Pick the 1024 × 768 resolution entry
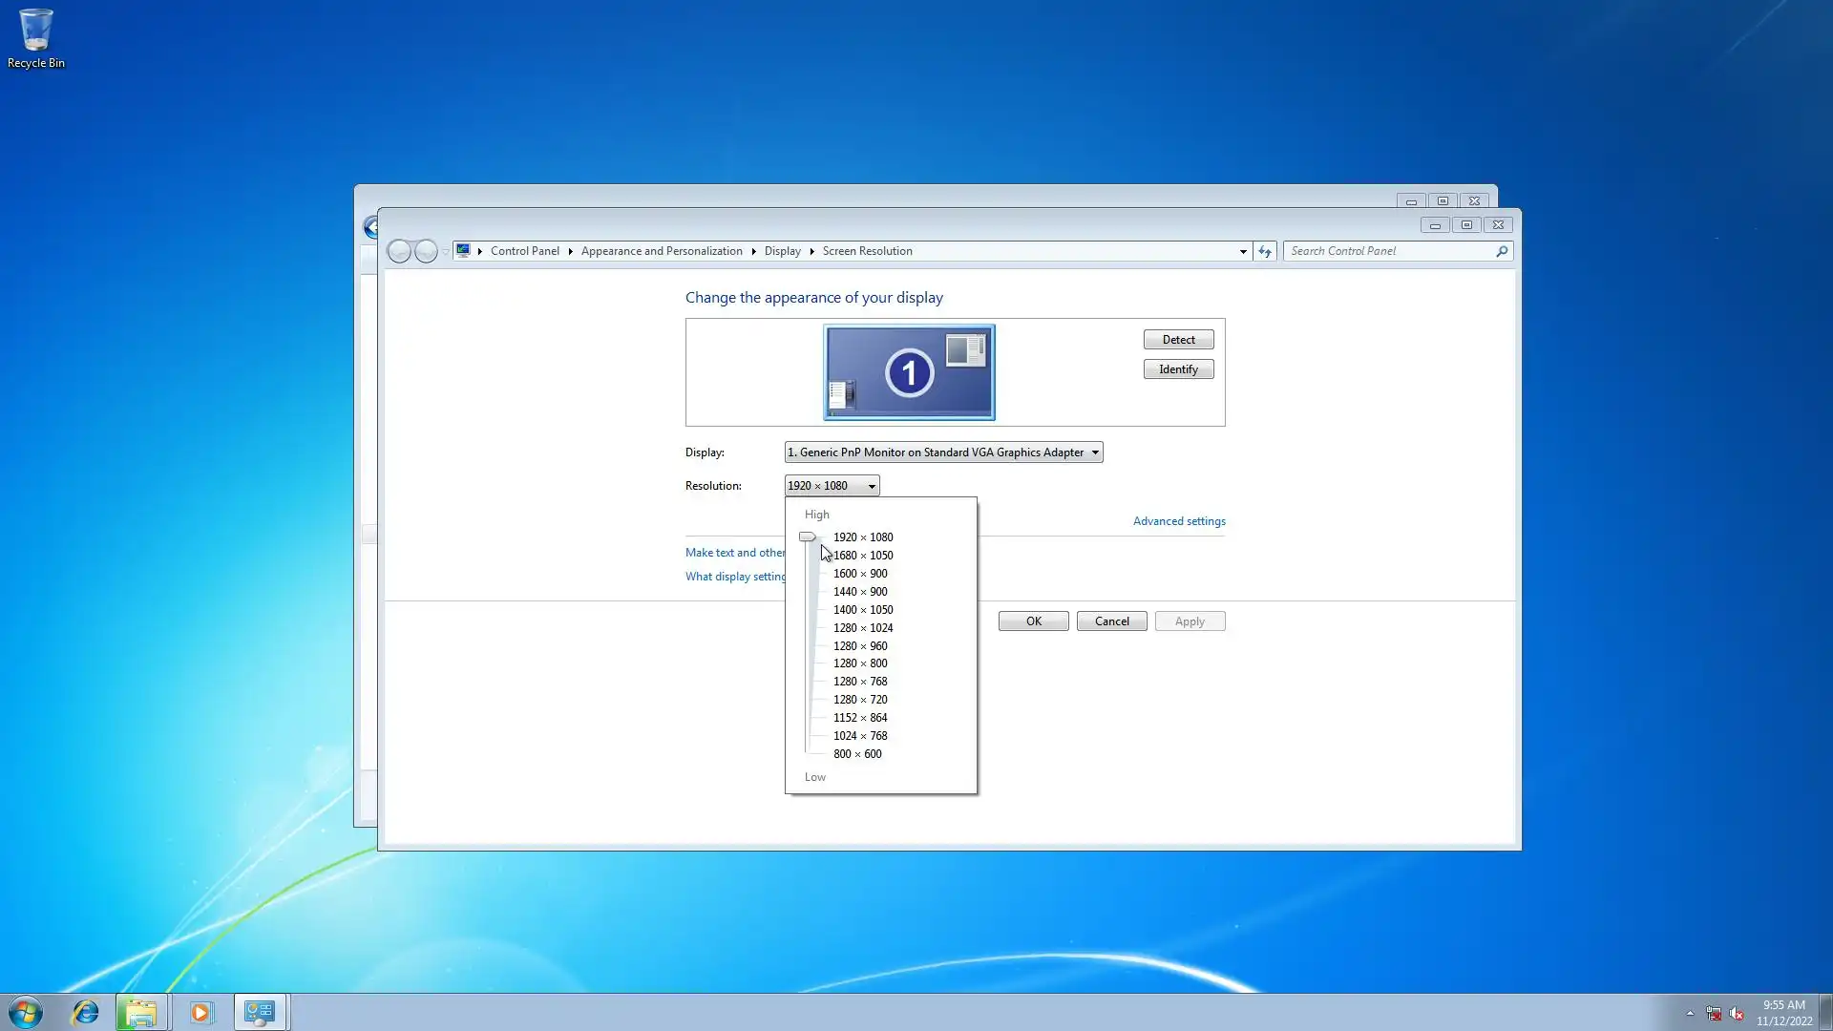 click(860, 736)
